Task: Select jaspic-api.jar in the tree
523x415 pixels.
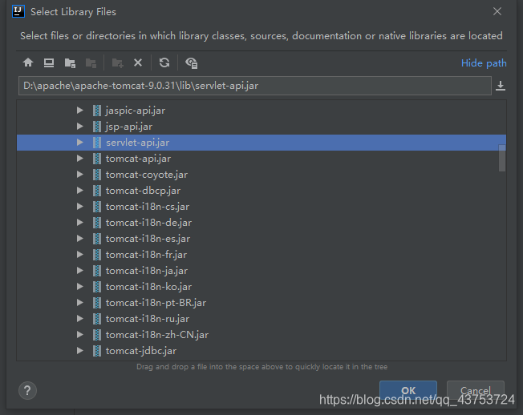Action: pos(135,111)
